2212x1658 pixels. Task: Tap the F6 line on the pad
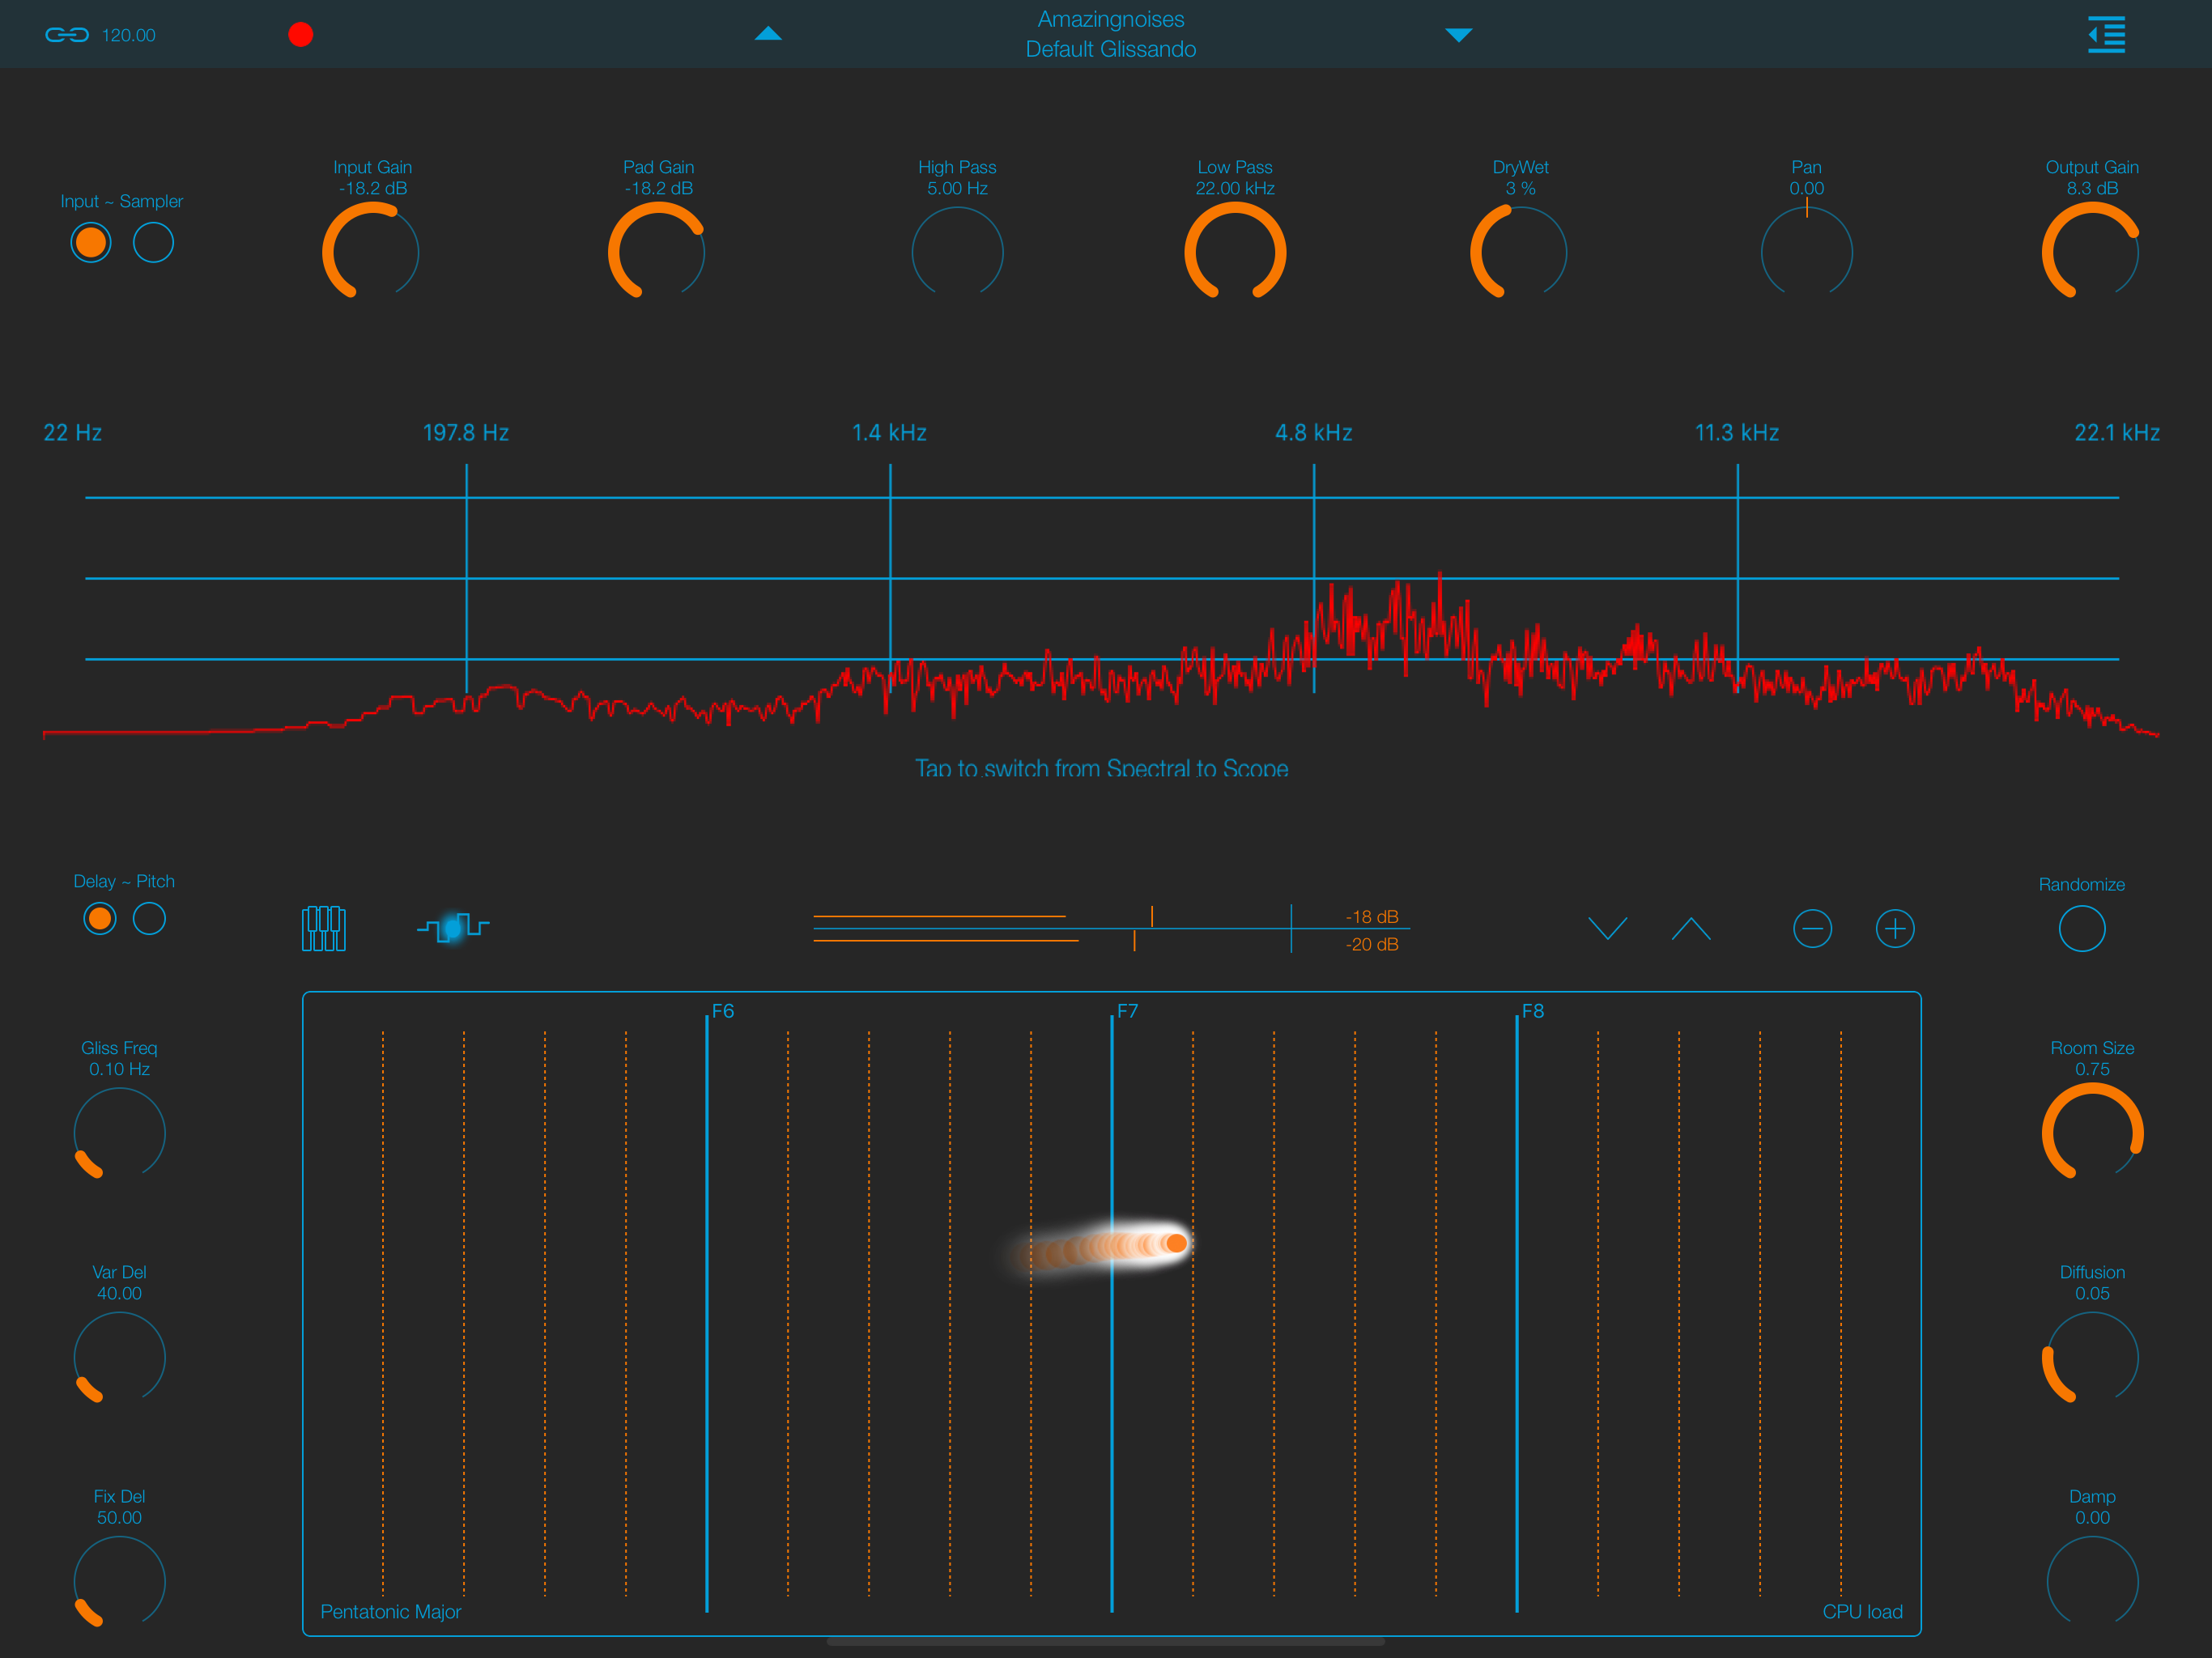pyautogui.click(x=707, y=1312)
